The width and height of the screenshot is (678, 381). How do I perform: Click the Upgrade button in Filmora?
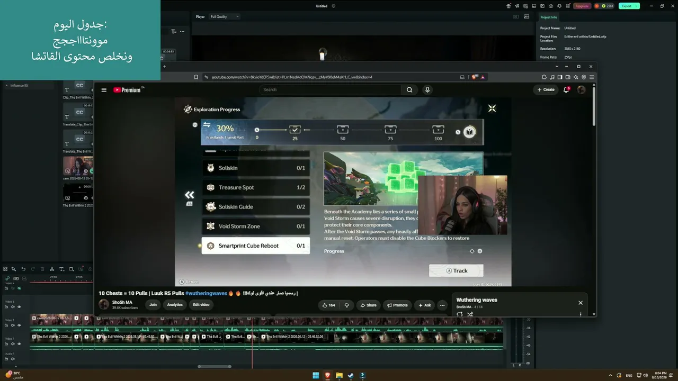click(582, 6)
